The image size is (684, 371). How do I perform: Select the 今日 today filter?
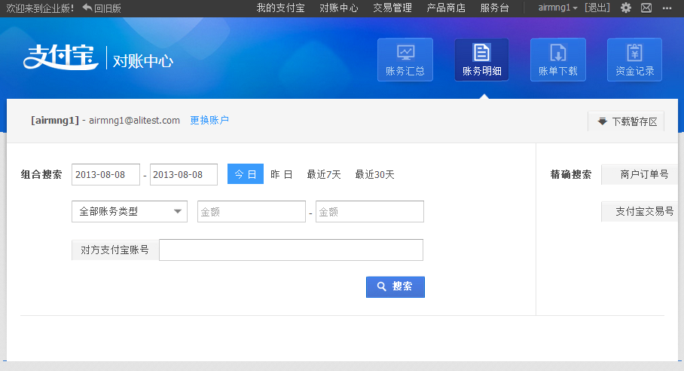(x=246, y=174)
